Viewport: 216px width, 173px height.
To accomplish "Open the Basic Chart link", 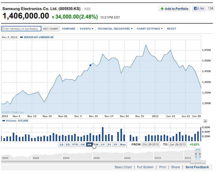I will 123,167.
